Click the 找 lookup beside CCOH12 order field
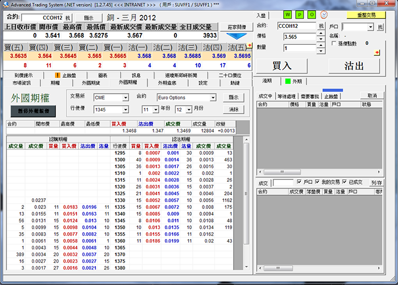The image size is (398, 285). [x=321, y=26]
